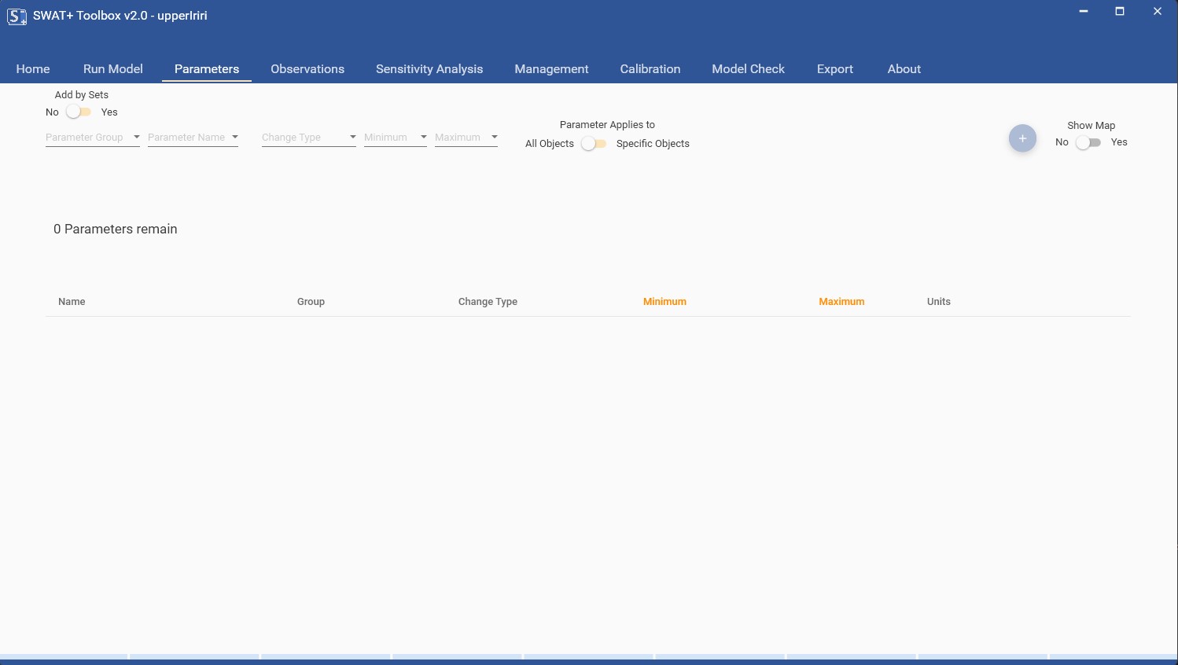Open the Sensitivity Analysis tab

tap(429, 69)
